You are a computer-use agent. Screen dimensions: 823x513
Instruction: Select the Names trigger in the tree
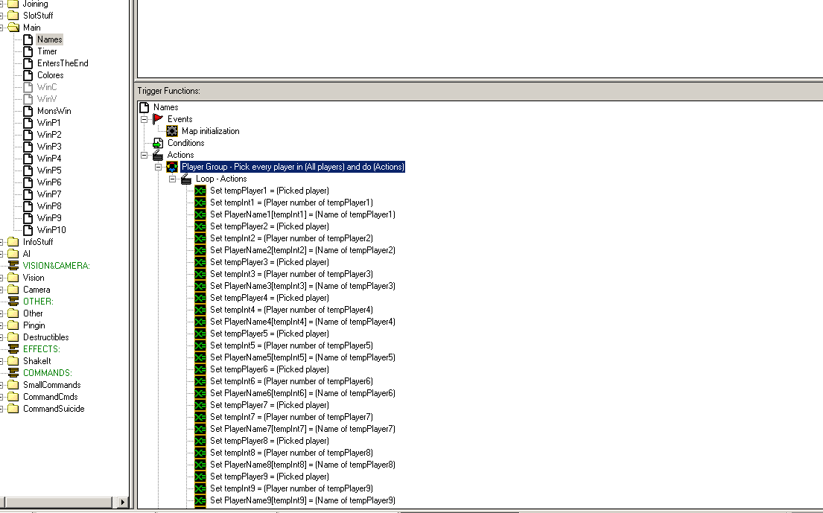50,39
